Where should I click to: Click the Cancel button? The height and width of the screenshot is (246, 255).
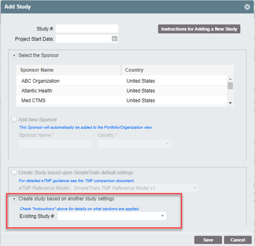pyautogui.click(x=237, y=240)
